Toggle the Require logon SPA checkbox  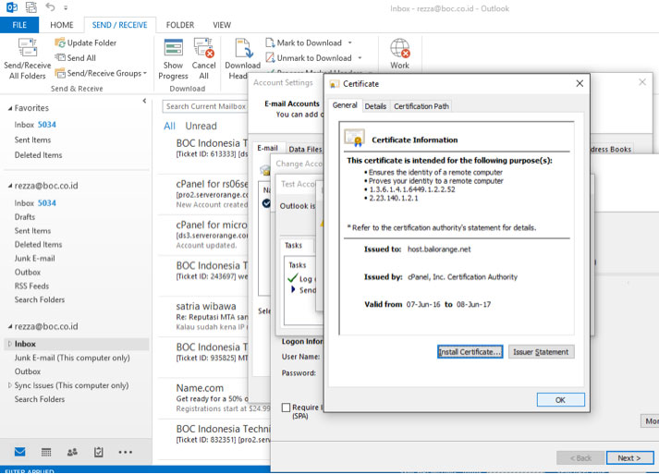coord(286,407)
